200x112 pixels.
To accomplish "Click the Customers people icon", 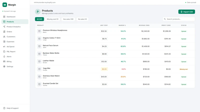I will tap(4, 37).
